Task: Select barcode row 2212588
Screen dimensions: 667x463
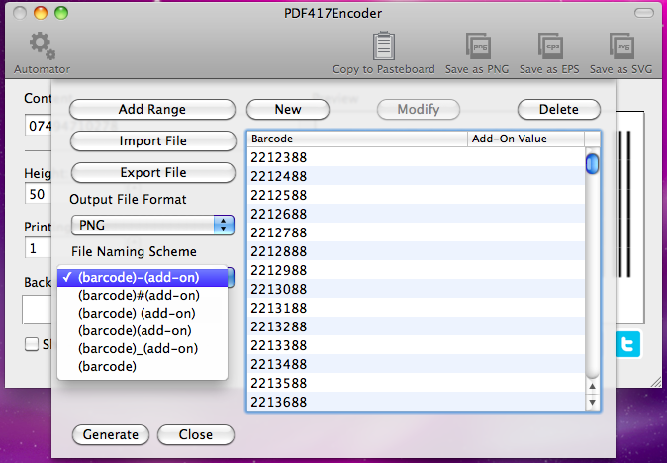Action: [416, 195]
